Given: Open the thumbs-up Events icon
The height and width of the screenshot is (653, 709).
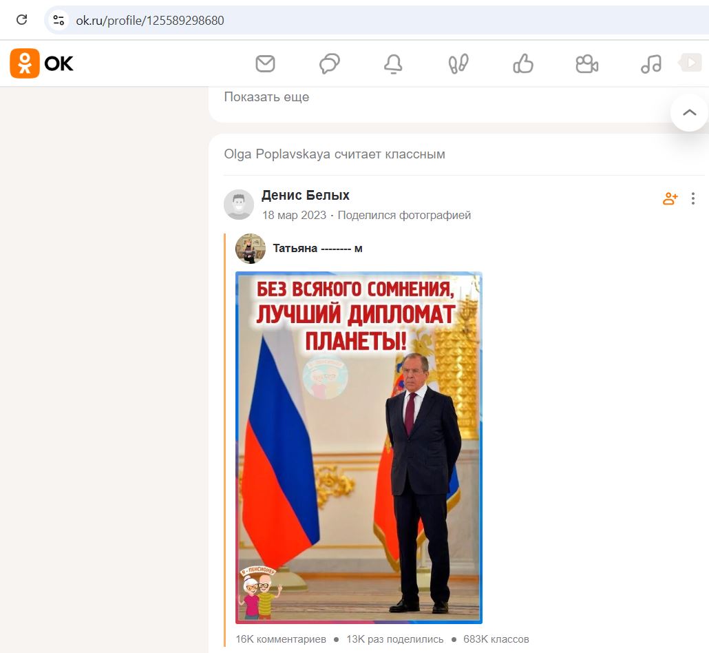Looking at the screenshot, I should (523, 64).
